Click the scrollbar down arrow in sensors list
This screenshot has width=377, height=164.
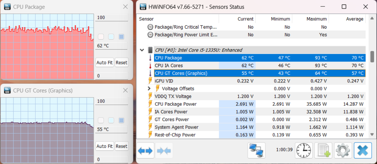372,134
